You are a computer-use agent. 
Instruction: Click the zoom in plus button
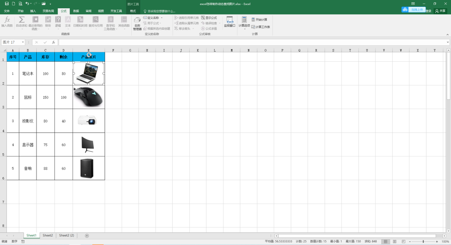(x=437, y=241)
